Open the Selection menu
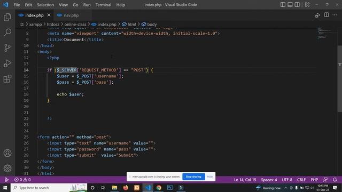Image resolution: width=342 pixels, height=192 pixels. click(45, 5)
